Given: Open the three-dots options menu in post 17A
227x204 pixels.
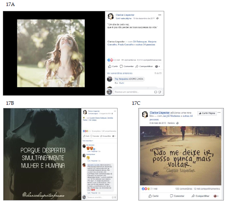Looking at the screenshot, I should [x=160, y=15].
